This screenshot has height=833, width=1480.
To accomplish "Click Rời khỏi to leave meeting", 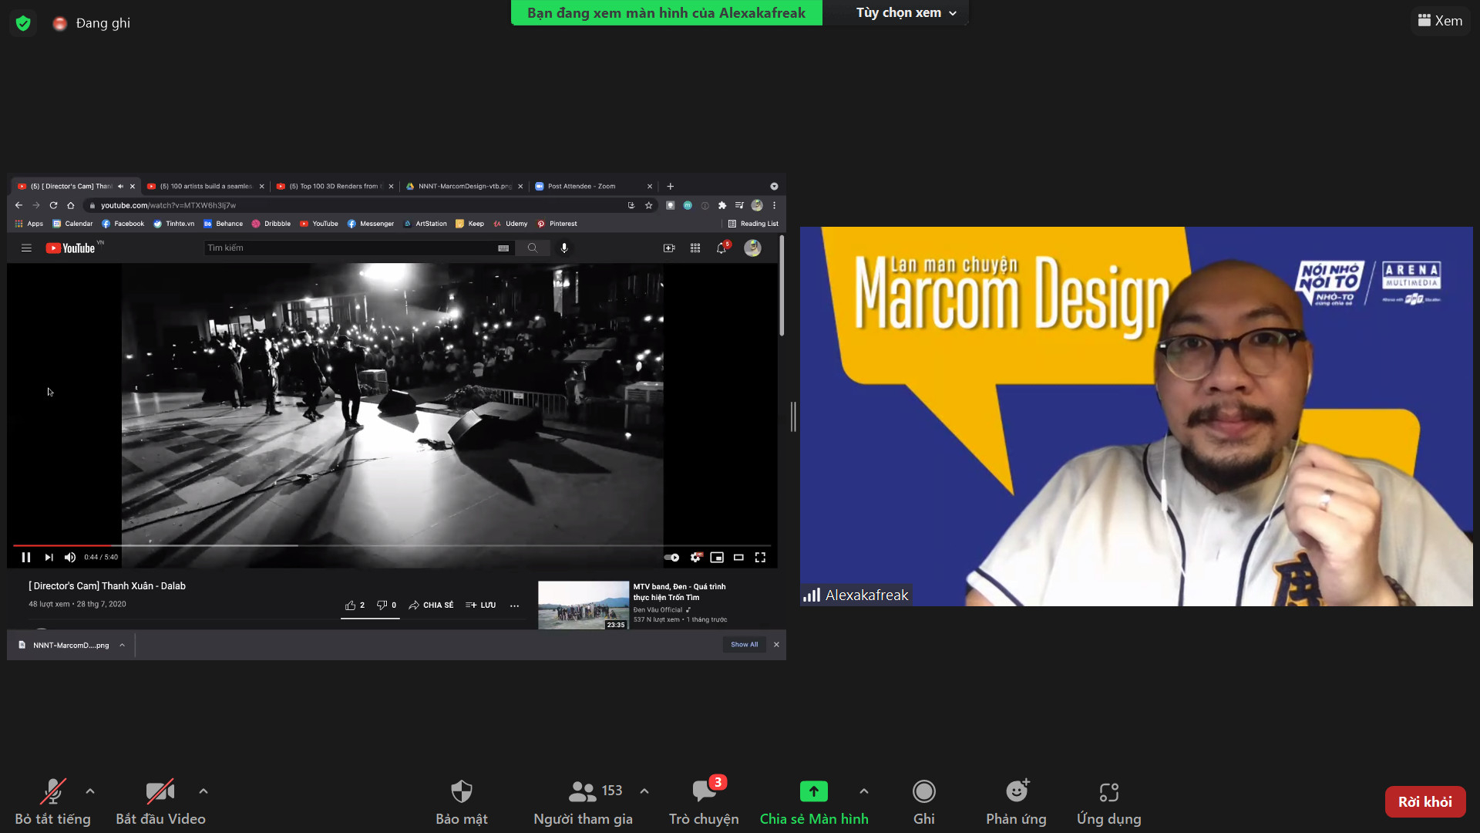I will click(x=1424, y=802).
